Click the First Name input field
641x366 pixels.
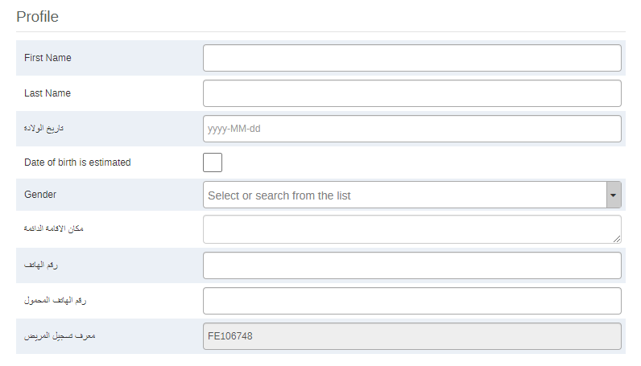coord(411,58)
